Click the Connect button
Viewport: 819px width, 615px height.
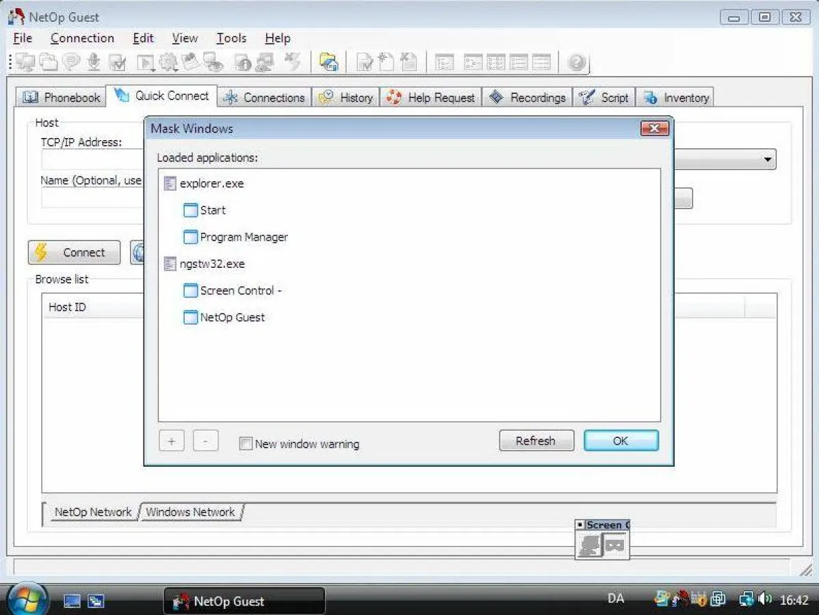(x=74, y=252)
